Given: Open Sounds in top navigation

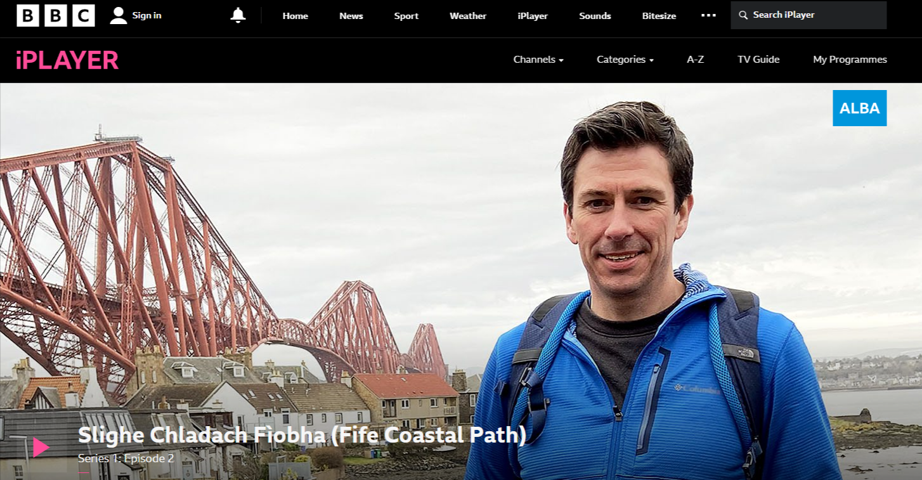Looking at the screenshot, I should point(595,16).
